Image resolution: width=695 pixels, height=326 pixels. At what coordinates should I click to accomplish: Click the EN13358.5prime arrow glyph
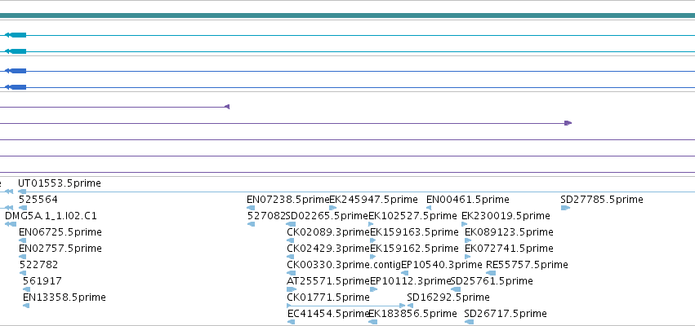tap(25, 305)
